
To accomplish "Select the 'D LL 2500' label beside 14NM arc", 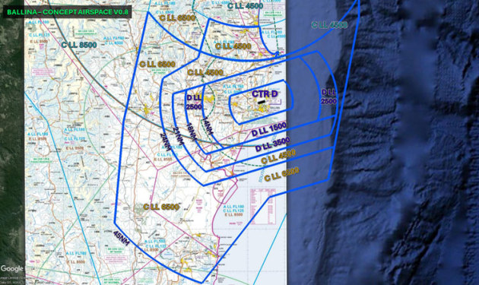I will click(194, 102).
